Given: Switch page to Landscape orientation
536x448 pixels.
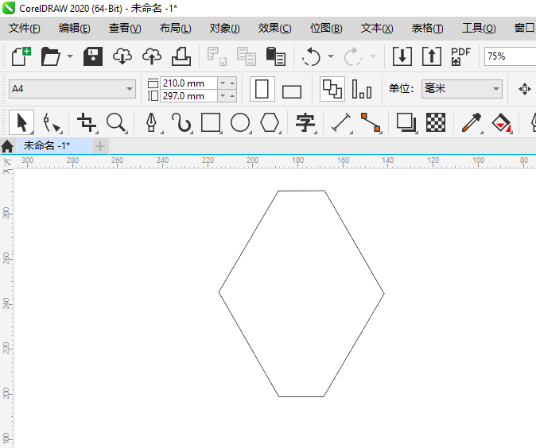Looking at the screenshot, I should 292,90.
